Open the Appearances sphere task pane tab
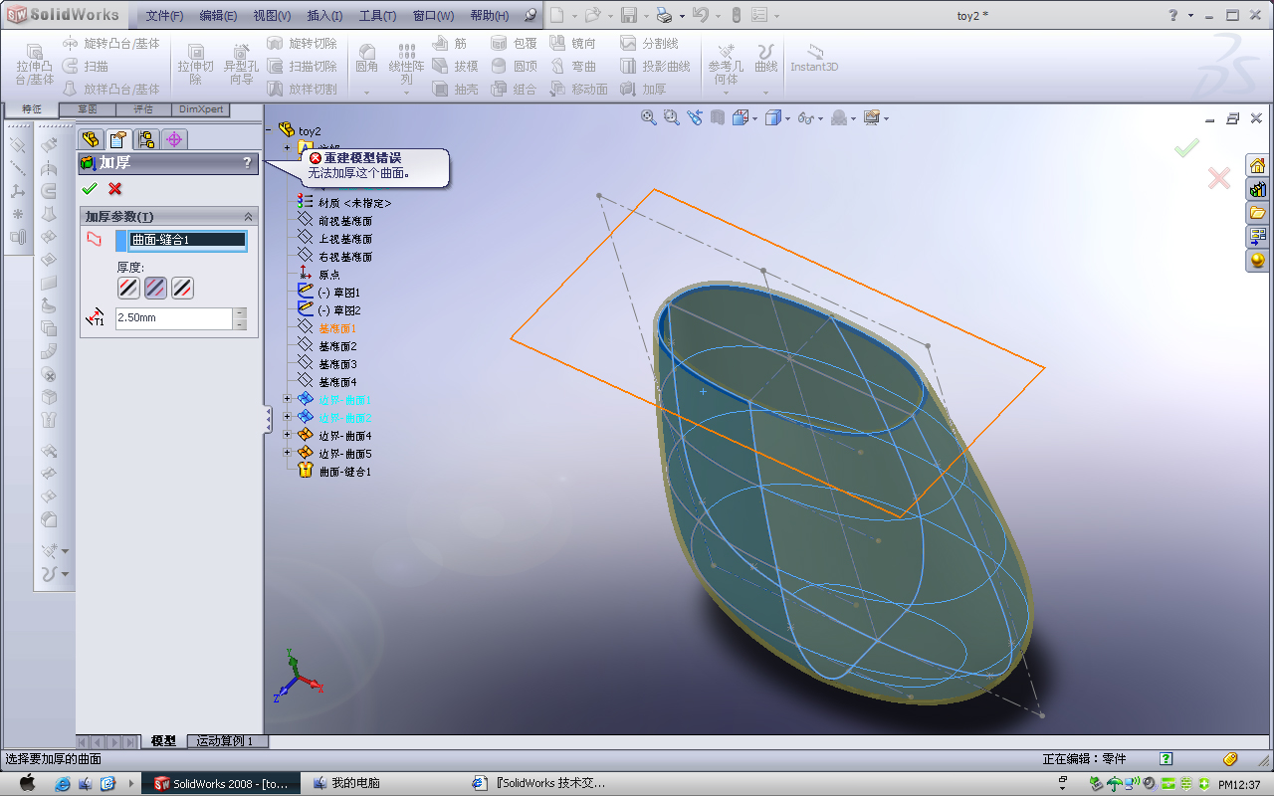The image size is (1274, 796). [1258, 261]
